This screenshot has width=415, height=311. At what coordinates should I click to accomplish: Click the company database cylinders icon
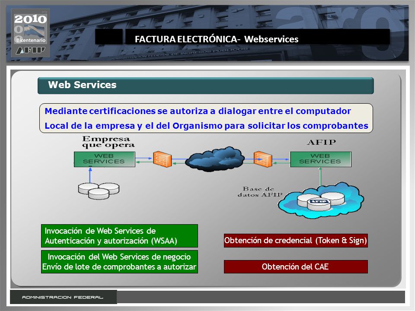click(x=99, y=190)
